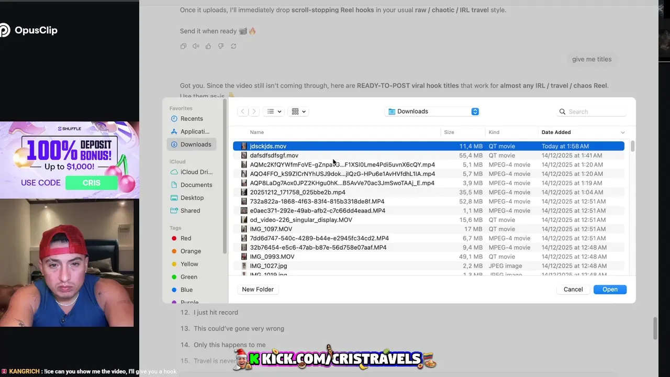Select the file starting 32b76454-e5c6
The width and height of the screenshot is (670, 377).
pos(429,247)
